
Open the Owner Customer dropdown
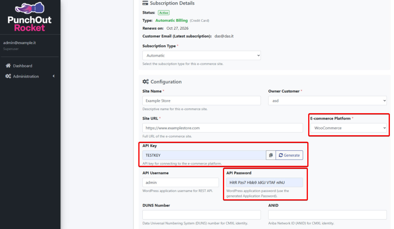(327, 101)
